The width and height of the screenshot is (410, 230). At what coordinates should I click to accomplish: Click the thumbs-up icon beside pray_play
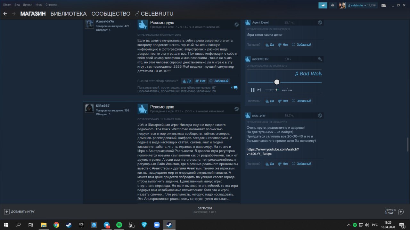248,115
